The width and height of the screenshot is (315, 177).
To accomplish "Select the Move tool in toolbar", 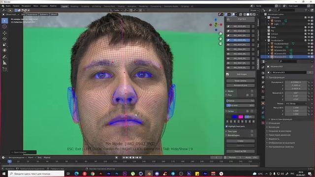I will 4,33.
